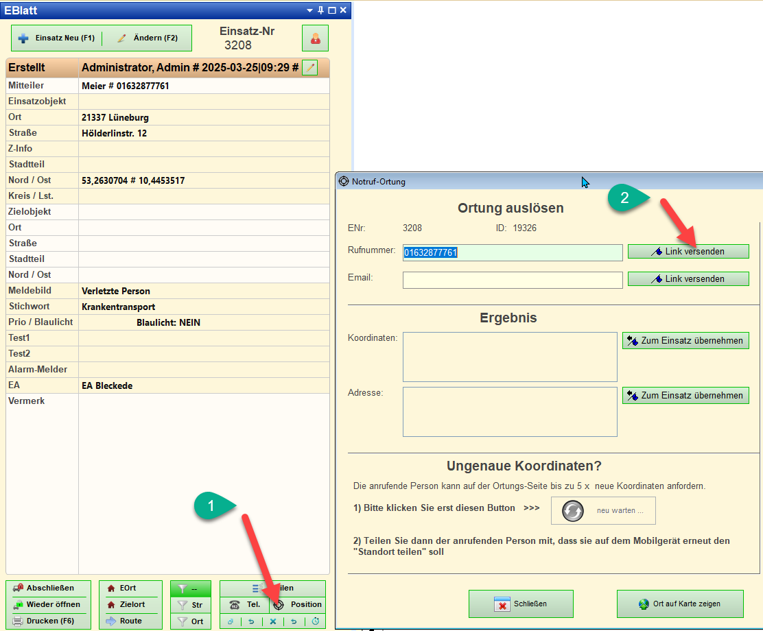Open the EBlatt panel dropdown arrow
Viewport: 763px width, 631px height.
pos(310,10)
